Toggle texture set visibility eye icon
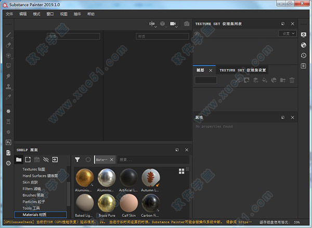Image resolution: width=312 pixels, height=228 pixels. [197, 34]
